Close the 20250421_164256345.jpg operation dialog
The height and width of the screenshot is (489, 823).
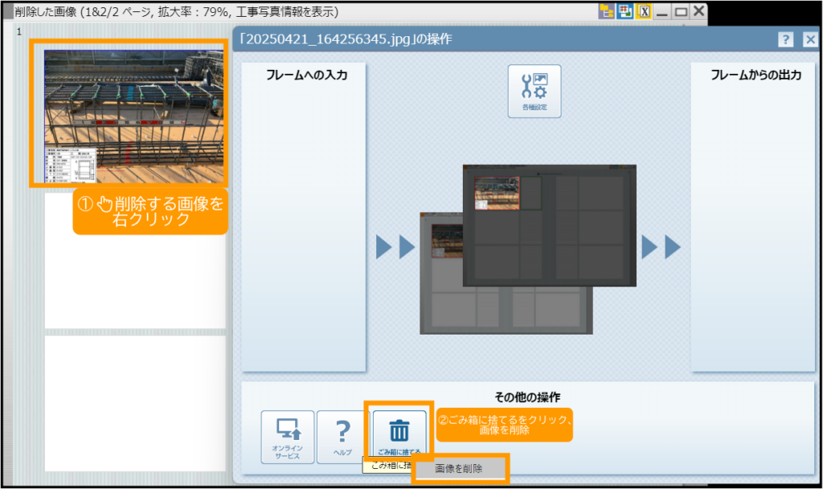coord(809,39)
